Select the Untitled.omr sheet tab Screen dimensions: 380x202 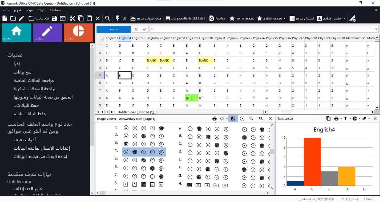tap(135, 112)
